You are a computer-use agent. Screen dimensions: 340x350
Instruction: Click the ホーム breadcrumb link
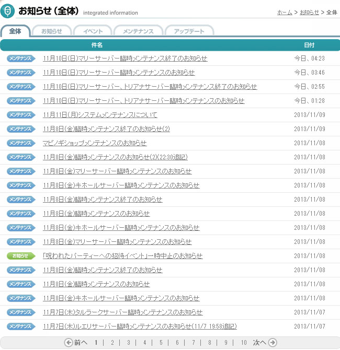click(285, 13)
